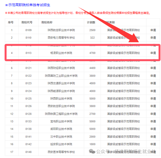Click 申请 for 咸阳职业技术学院

tap(153, 129)
